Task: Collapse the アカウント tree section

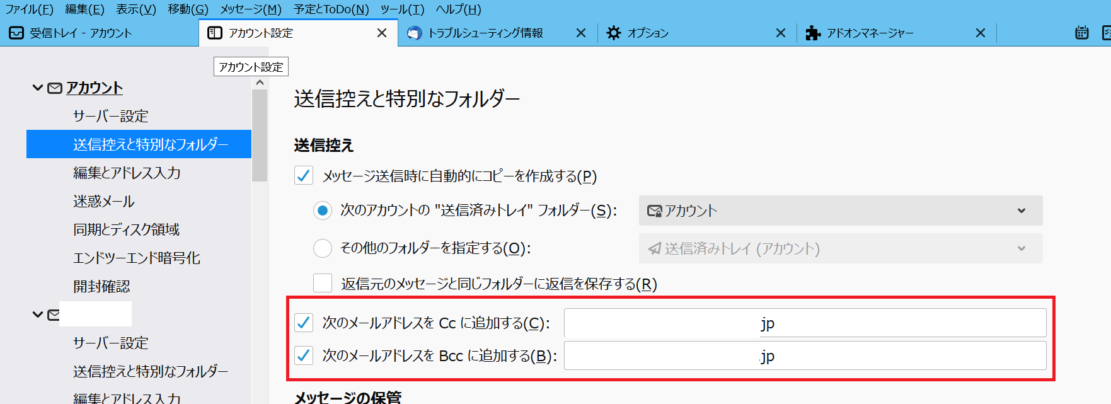Action: tap(38, 88)
